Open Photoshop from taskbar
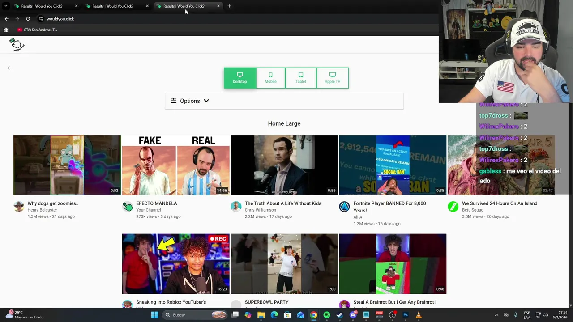 click(406, 315)
